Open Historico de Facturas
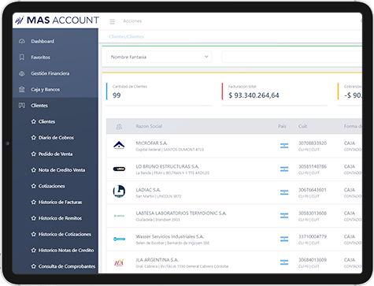 click(60, 202)
